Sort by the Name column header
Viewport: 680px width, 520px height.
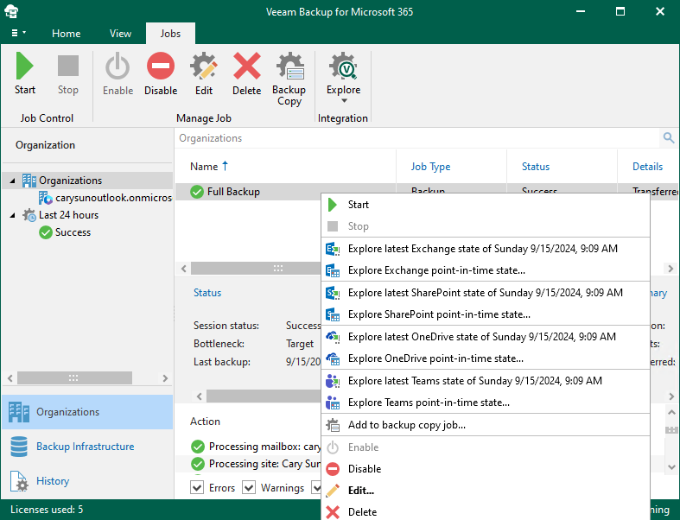point(204,167)
